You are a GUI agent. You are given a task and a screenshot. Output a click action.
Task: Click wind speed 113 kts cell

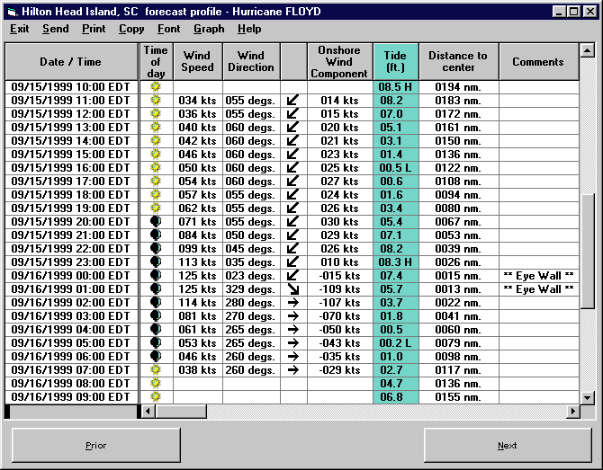click(198, 262)
